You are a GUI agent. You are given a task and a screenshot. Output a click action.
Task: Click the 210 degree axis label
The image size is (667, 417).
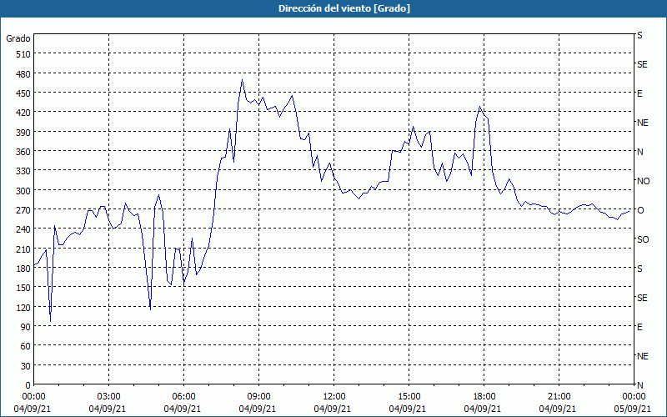[23, 249]
